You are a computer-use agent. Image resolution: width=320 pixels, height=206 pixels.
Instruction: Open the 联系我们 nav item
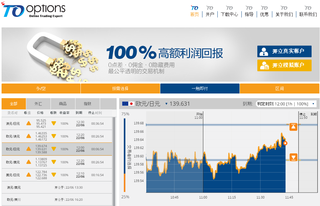point(308,14)
